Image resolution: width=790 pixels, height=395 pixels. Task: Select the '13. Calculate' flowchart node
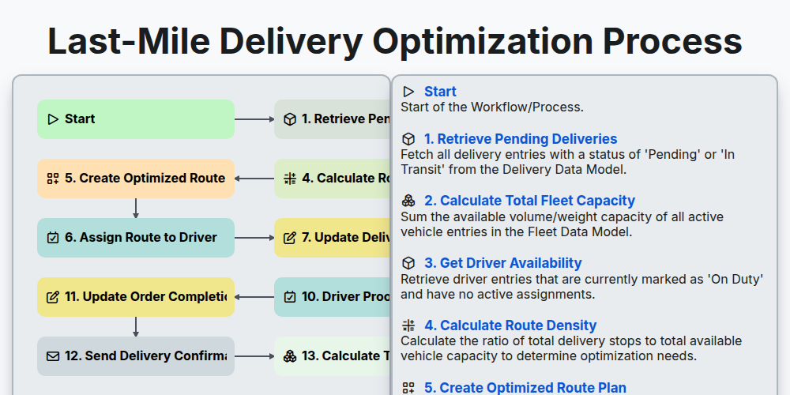[333, 356]
